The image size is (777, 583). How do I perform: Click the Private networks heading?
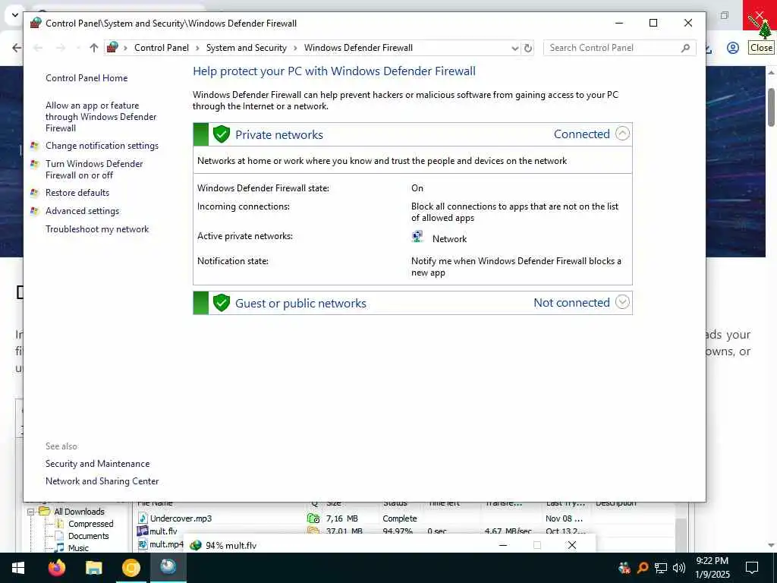279,135
